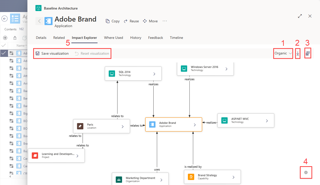The width and height of the screenshot is (320, 185).
Task: View the History tab
Action: (136, 38)
